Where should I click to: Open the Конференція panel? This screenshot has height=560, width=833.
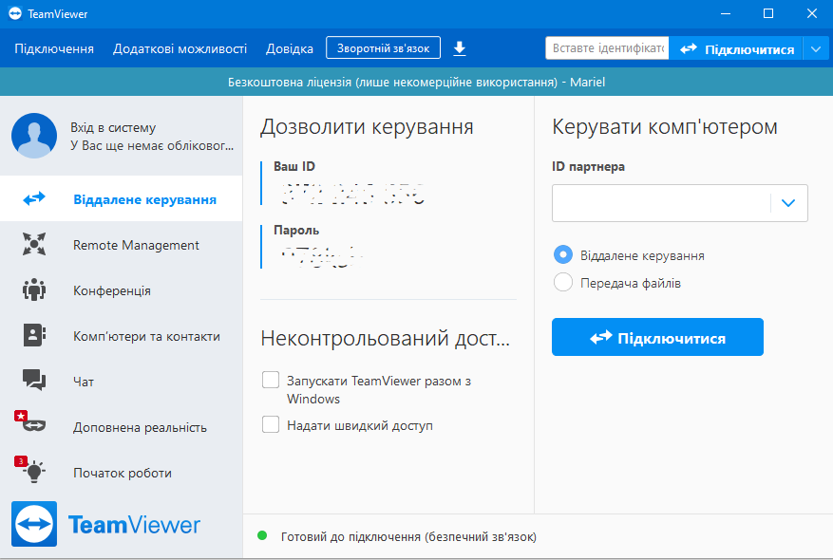coord(34,290)
